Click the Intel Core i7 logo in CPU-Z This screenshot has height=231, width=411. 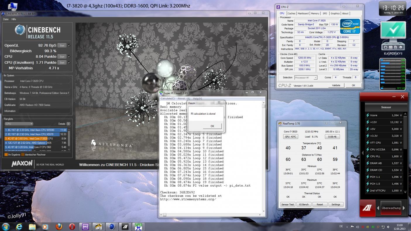(350, 27)
